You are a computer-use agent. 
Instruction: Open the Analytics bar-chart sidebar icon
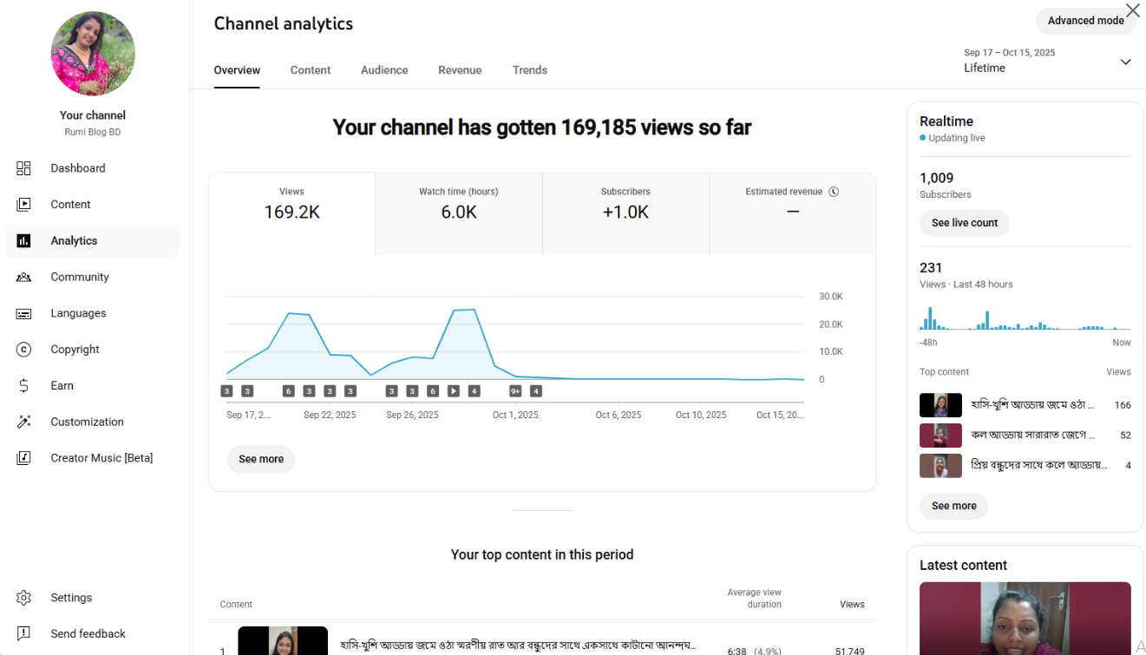(x=23, y=240)
